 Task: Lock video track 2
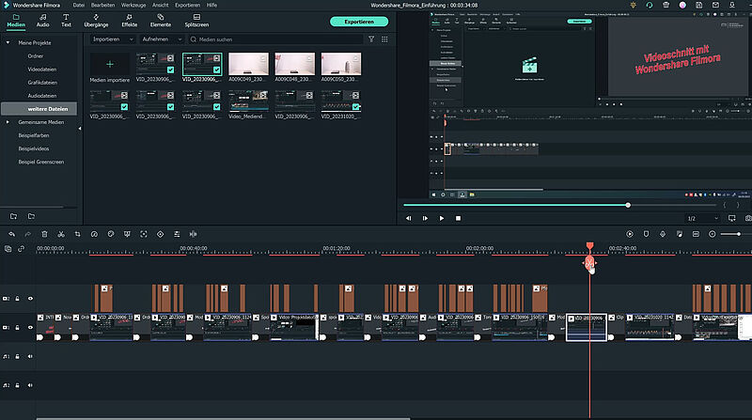pos(17,299)
